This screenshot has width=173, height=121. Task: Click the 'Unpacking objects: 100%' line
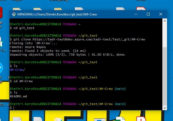(x=67, y=55)
